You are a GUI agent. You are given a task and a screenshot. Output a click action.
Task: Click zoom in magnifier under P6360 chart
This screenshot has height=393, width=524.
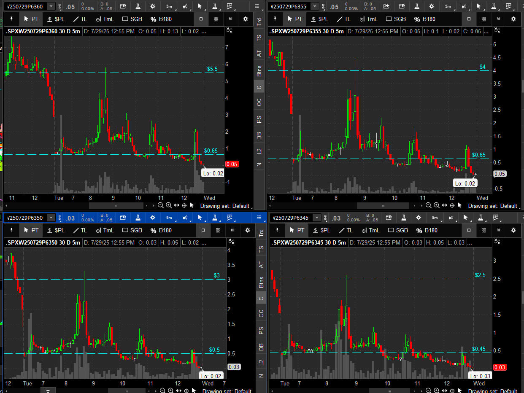168,205
